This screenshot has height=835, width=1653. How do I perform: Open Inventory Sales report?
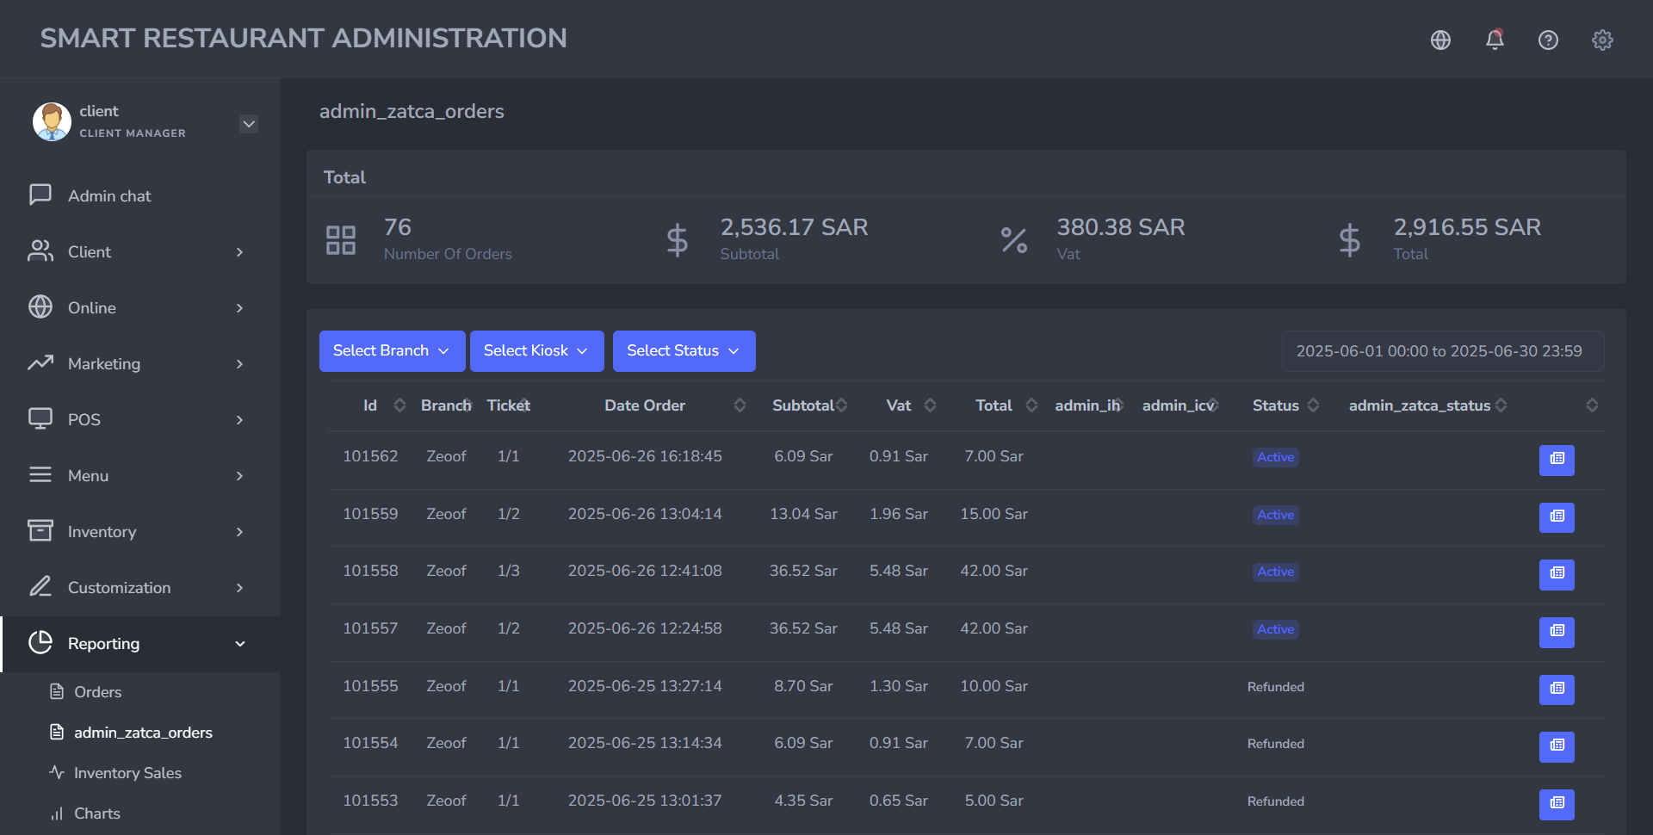point(127,773)
